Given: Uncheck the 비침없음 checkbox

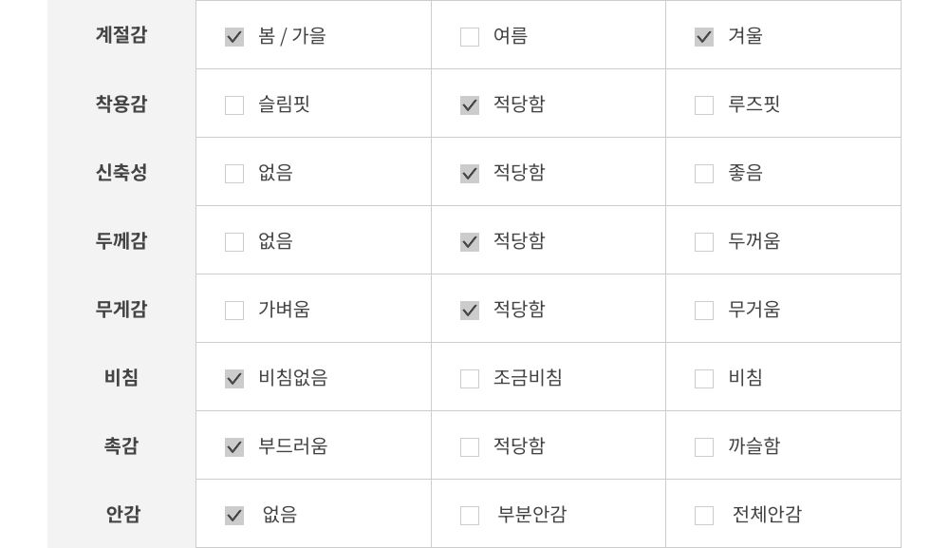Looking at the screenshot, I should click(234, 379).
